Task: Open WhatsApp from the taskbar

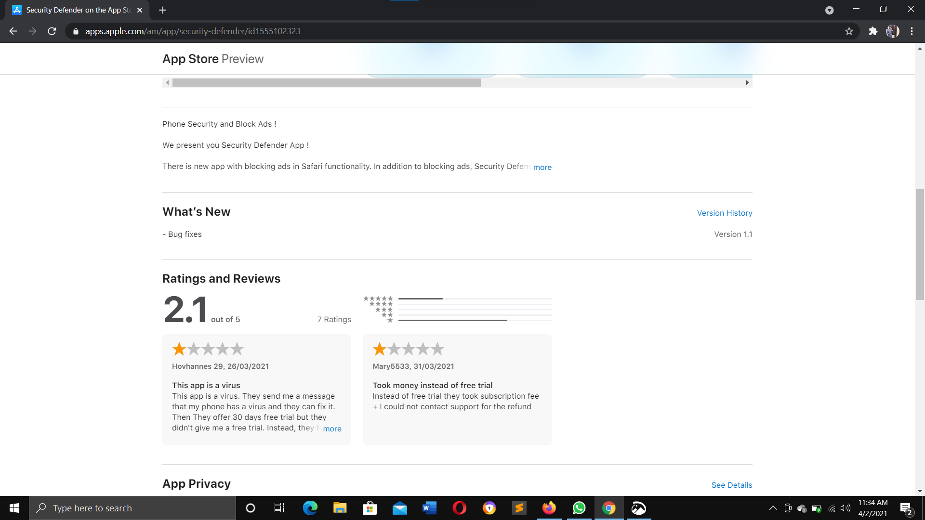Action: (579, 508)
